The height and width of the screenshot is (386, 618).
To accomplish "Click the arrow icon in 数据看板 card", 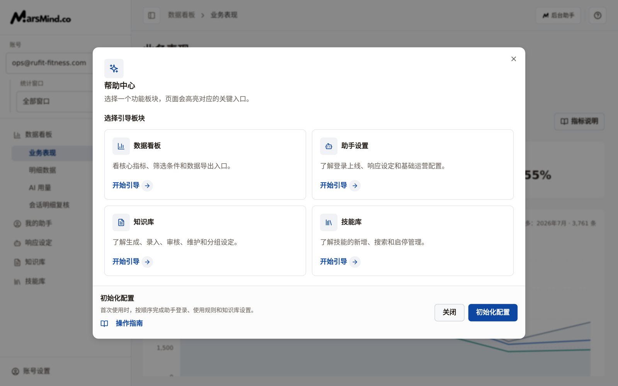I will tap(147, 186).
